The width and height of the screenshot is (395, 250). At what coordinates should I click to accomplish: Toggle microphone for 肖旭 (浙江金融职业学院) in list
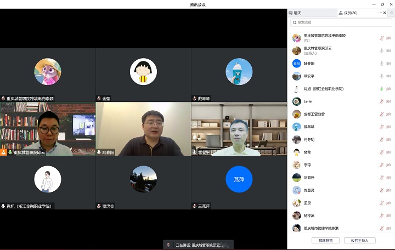(381, 88)
